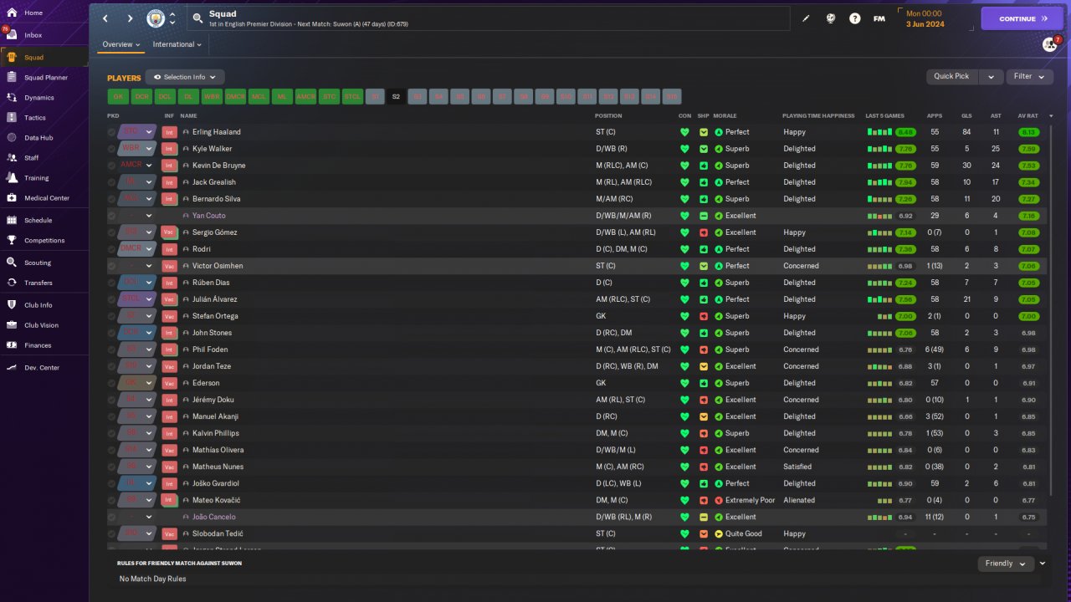Open the Finances sidebar icon
The width and height of the screenshot is (1071, 602).
click(11, 345)
